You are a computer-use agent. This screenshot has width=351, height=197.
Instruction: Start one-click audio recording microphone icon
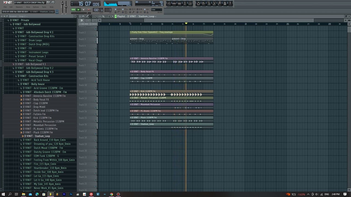(x=219, y=4)
